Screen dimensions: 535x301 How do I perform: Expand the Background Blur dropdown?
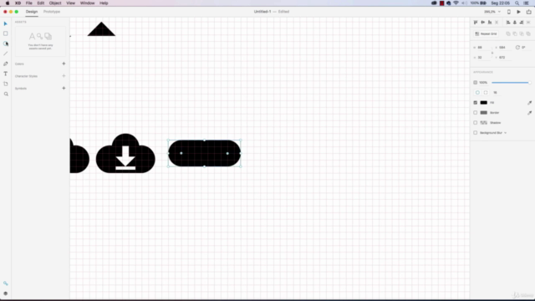[505, 133]
